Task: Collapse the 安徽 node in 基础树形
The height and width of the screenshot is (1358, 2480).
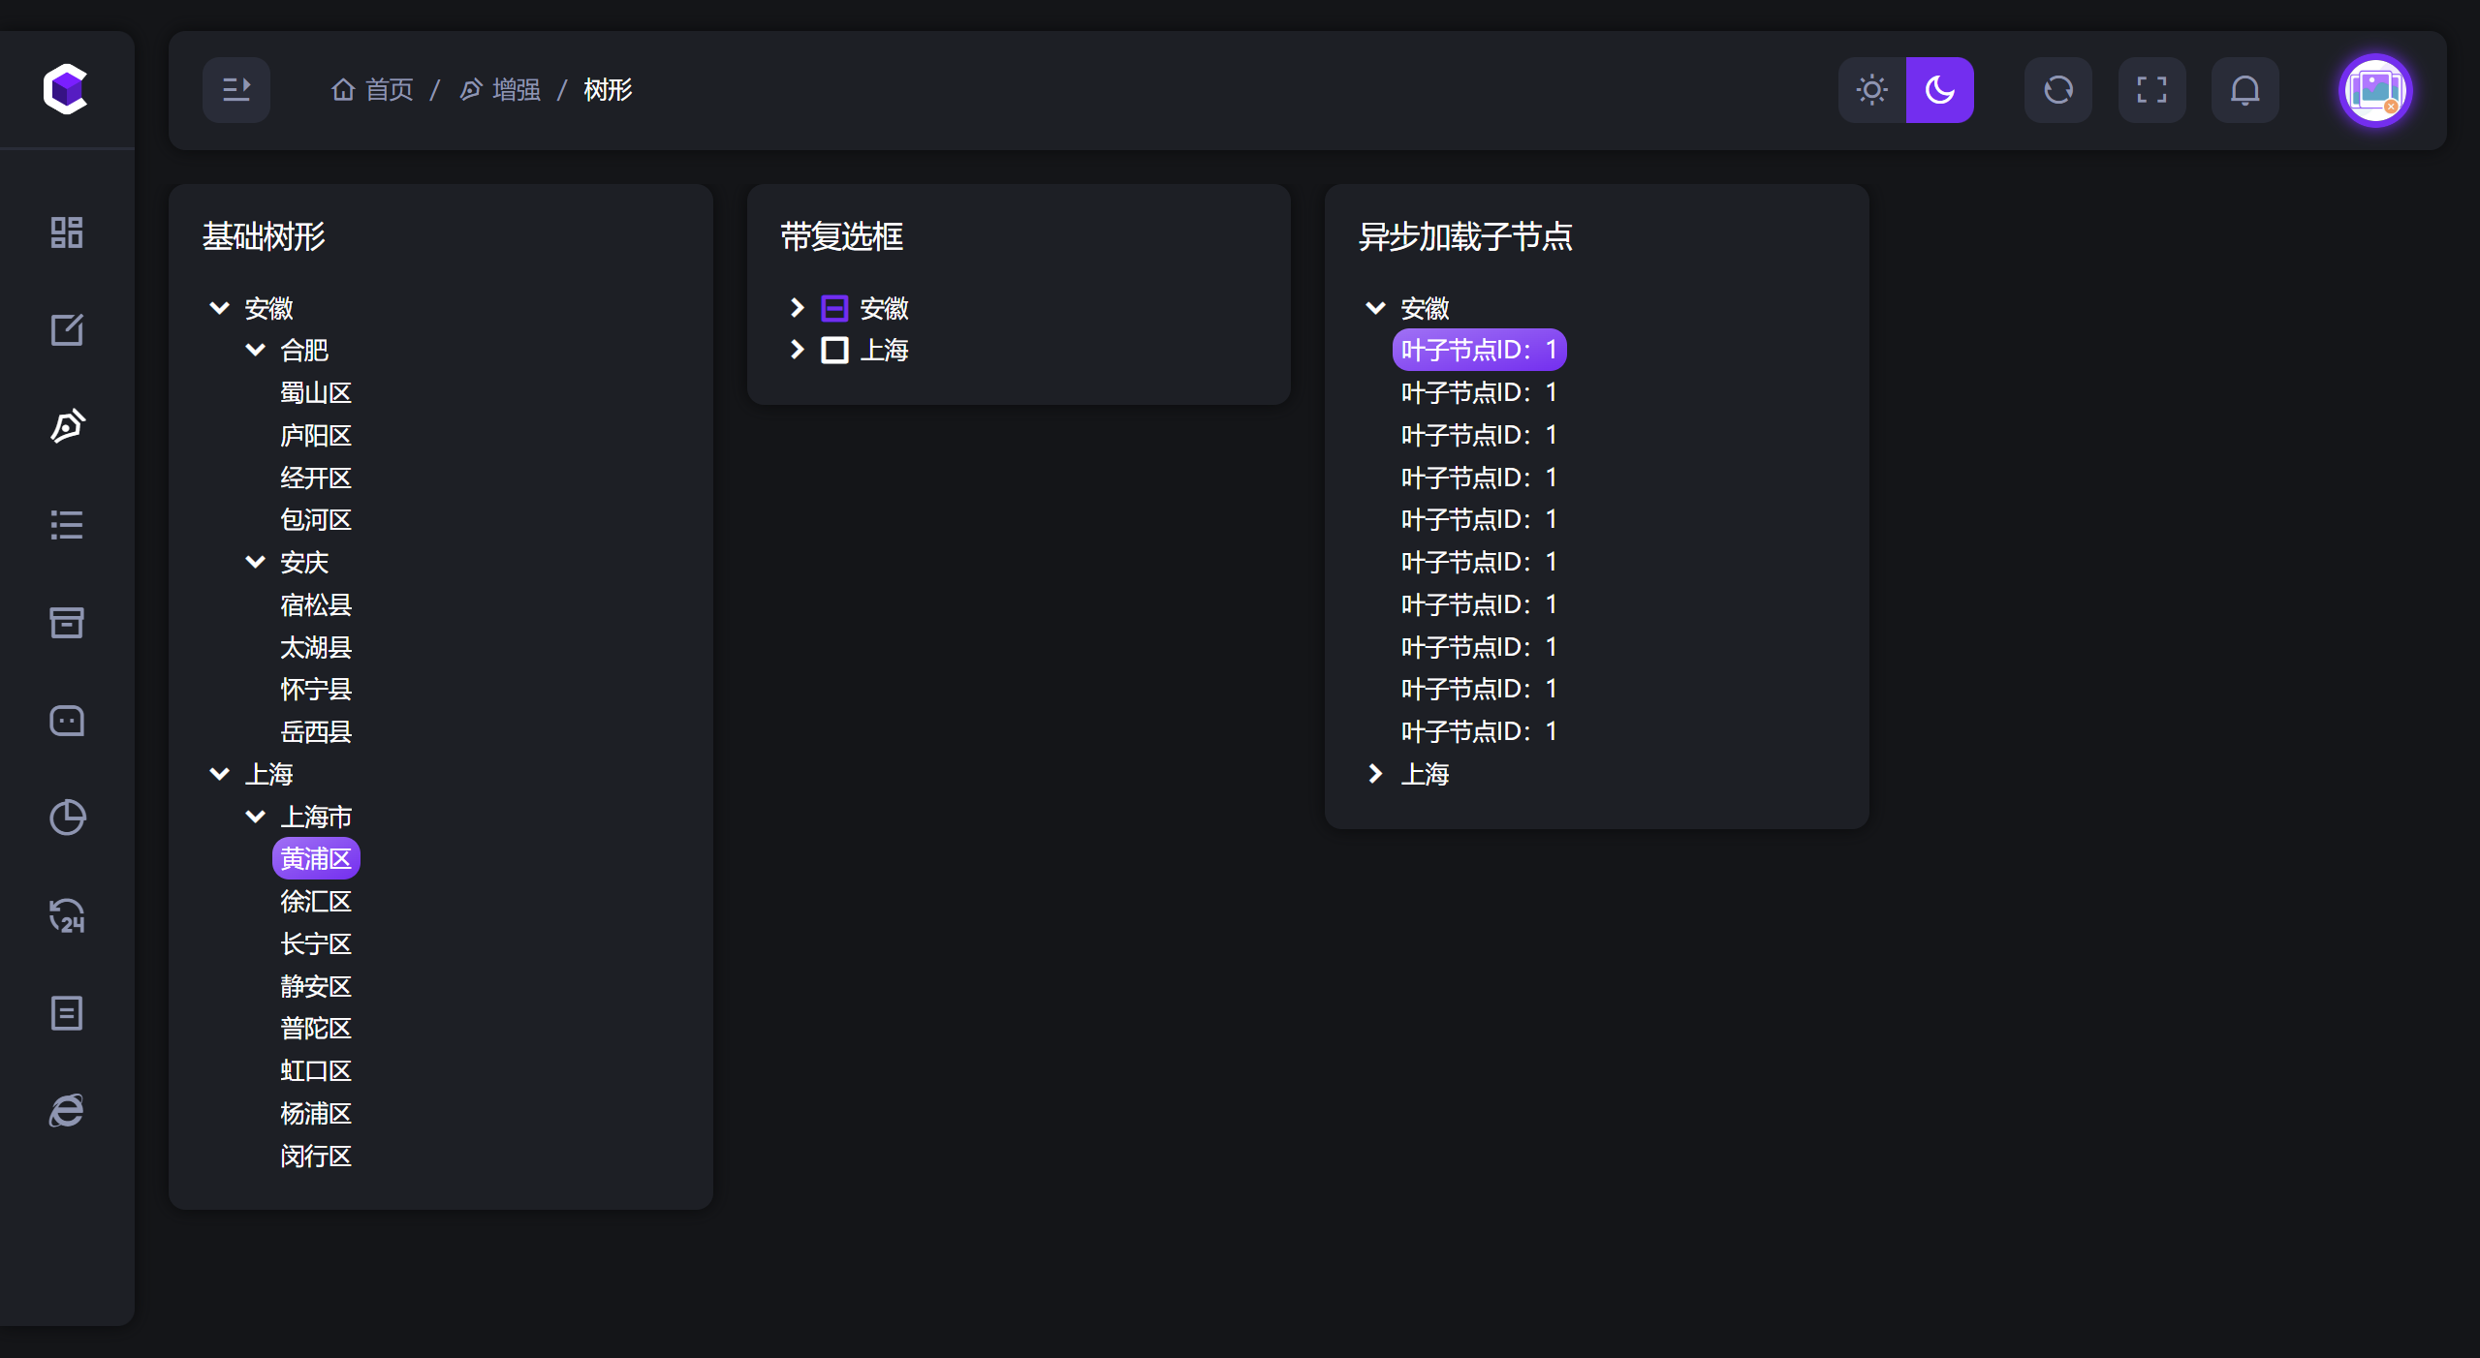Action: 217,308
